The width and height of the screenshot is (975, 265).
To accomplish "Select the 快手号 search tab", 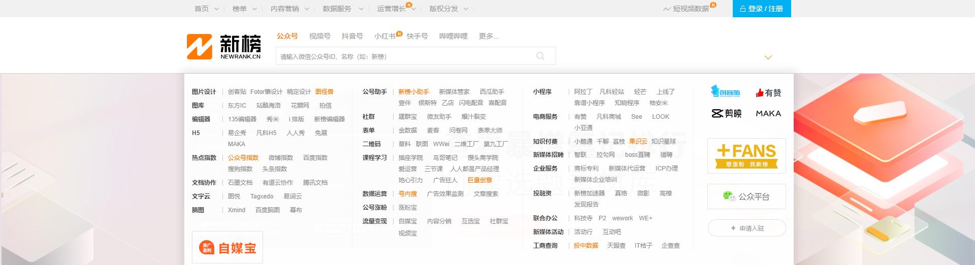I will point(417,36).
